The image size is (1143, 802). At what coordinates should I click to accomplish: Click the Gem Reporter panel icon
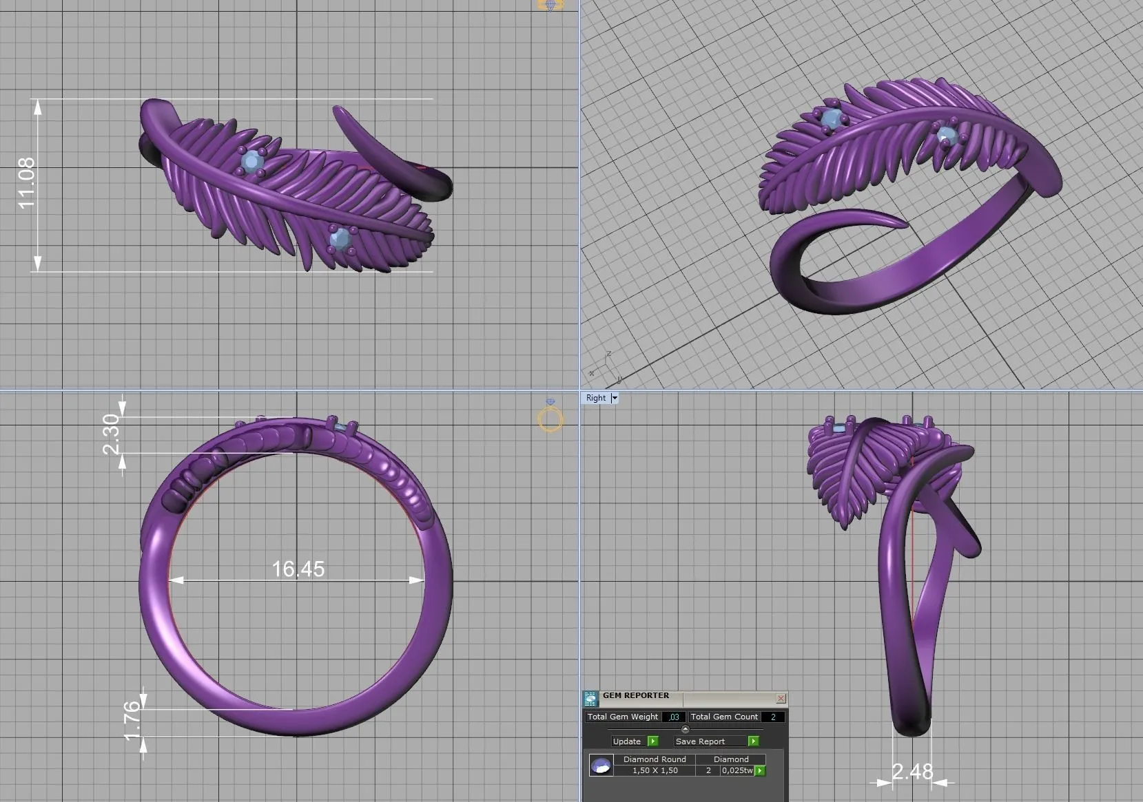coord(590,699)
